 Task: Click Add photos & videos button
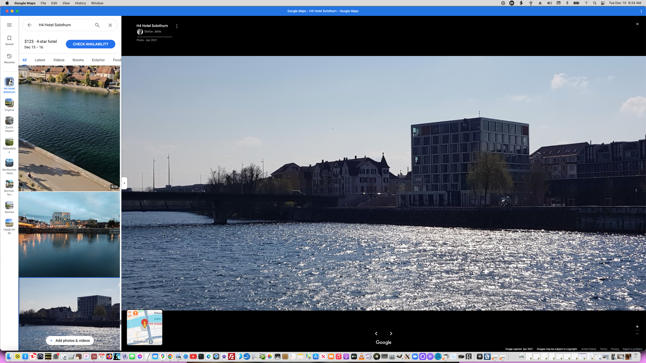[70, 341]
